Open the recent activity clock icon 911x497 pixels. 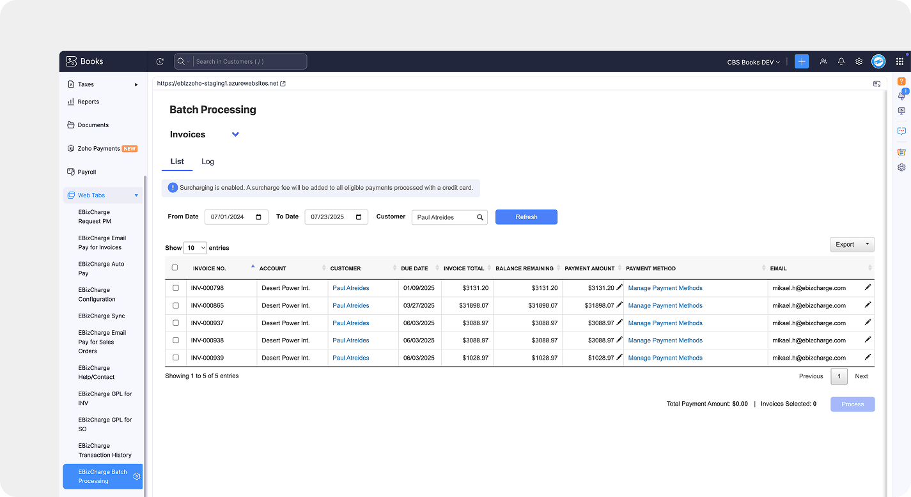160,62
